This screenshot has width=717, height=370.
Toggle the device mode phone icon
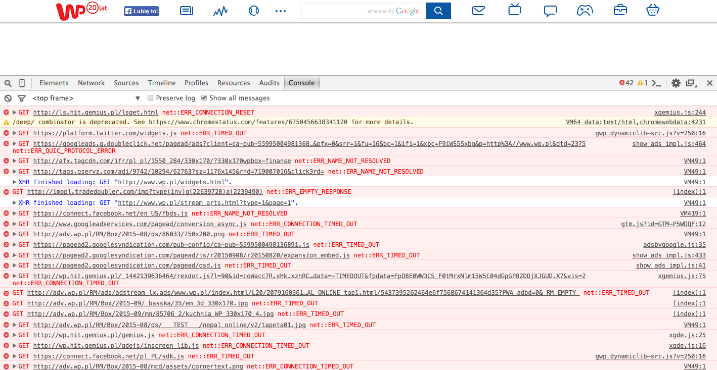22,83
